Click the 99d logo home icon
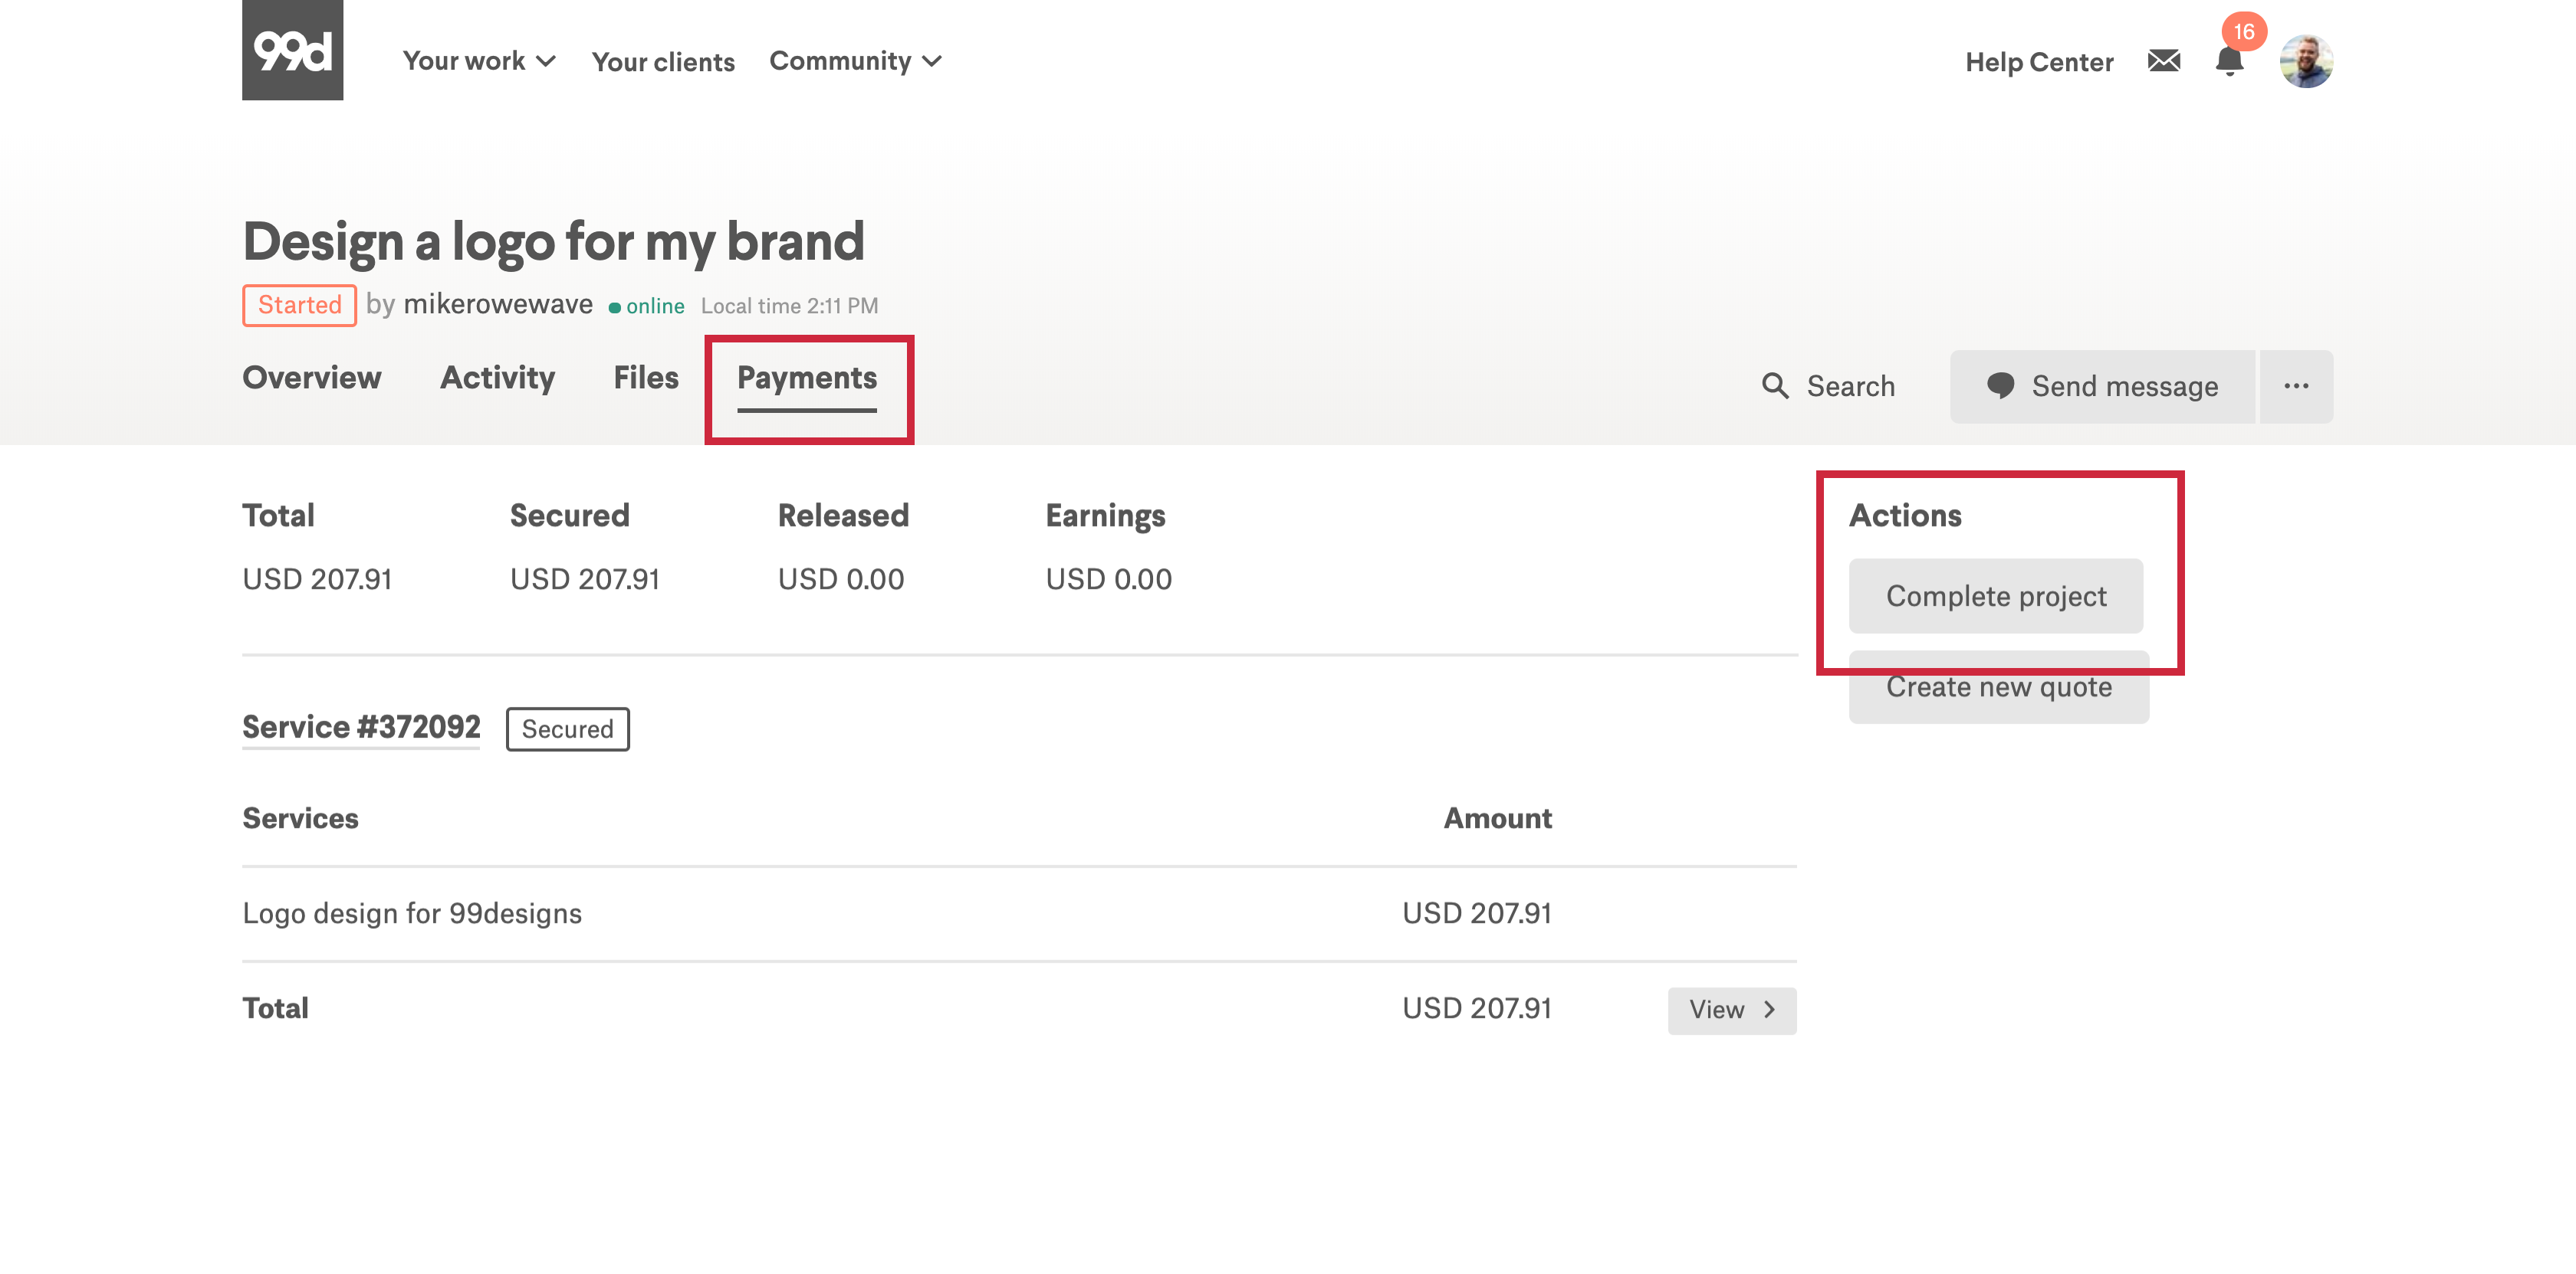Viewport: 2576px width, 1274px height. [x=292, y=50]
